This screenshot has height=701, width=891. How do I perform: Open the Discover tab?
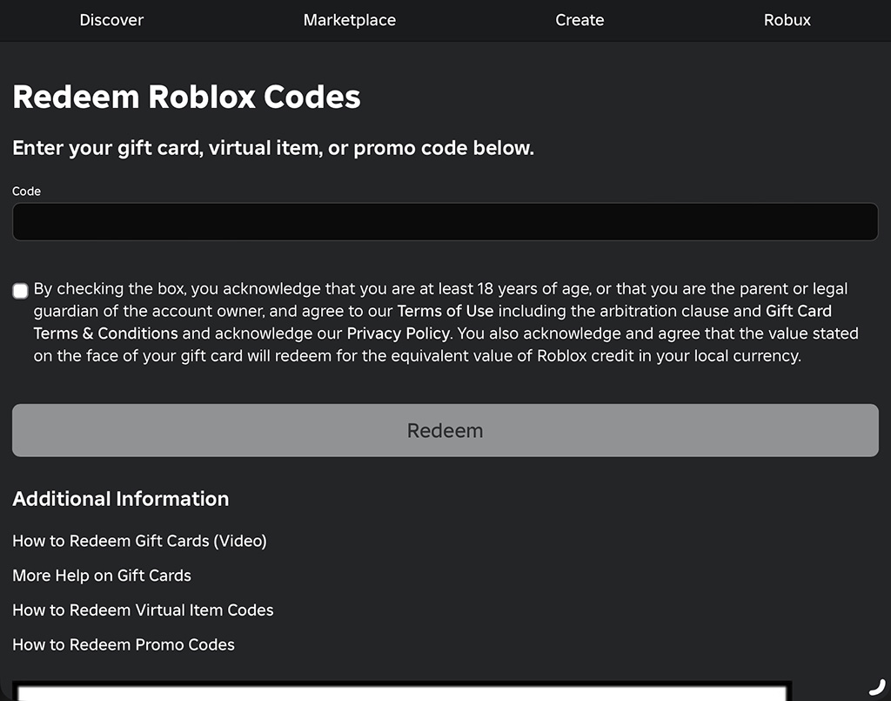(111, 20)
